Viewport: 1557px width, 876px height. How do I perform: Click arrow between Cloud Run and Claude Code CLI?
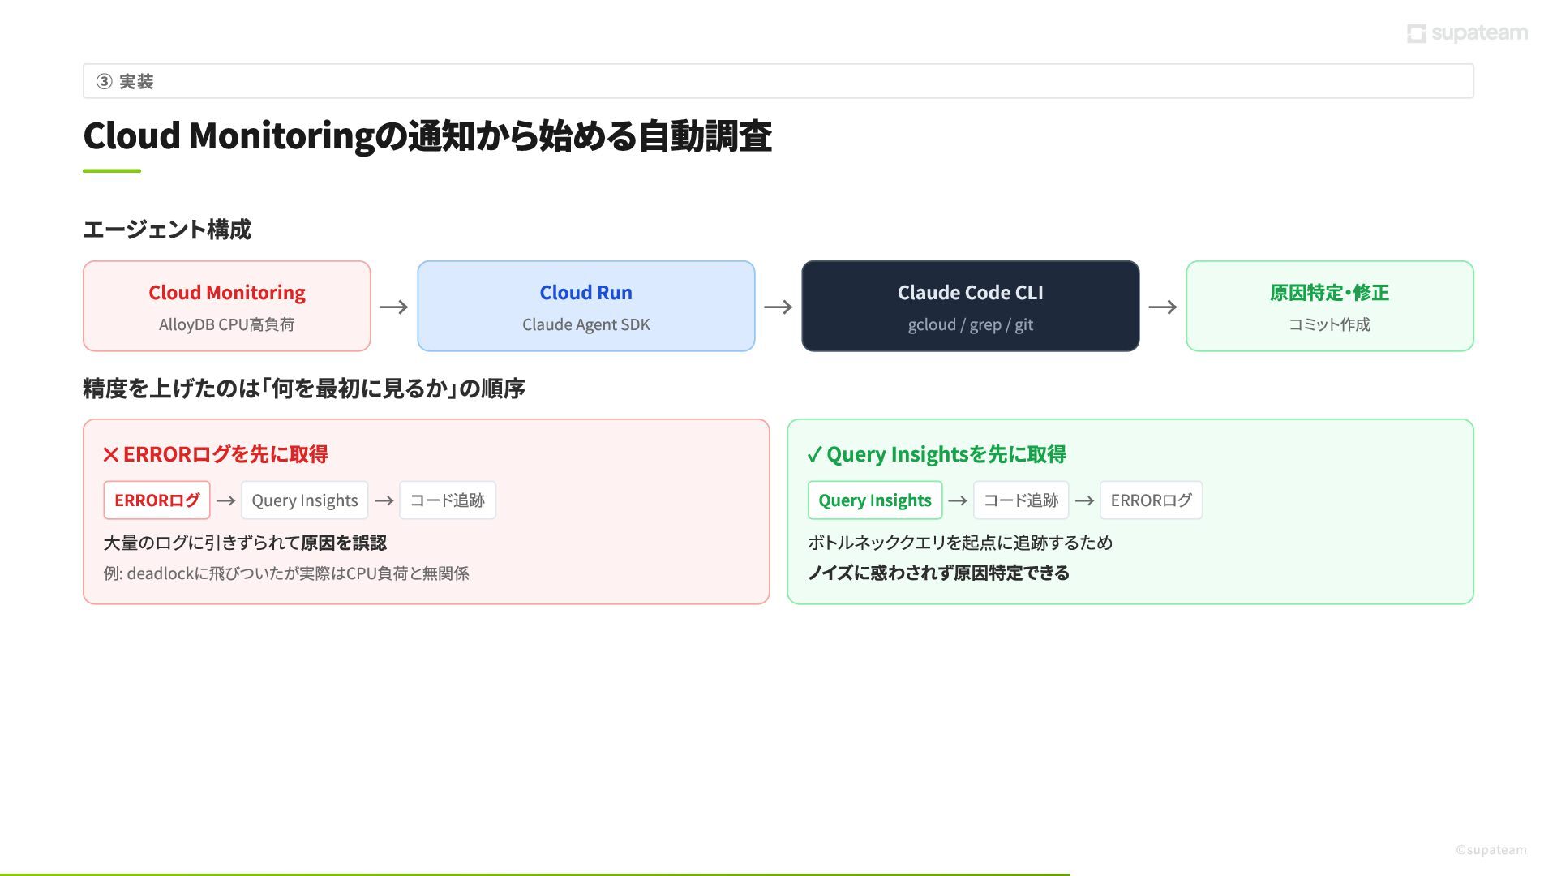point(778,307)
